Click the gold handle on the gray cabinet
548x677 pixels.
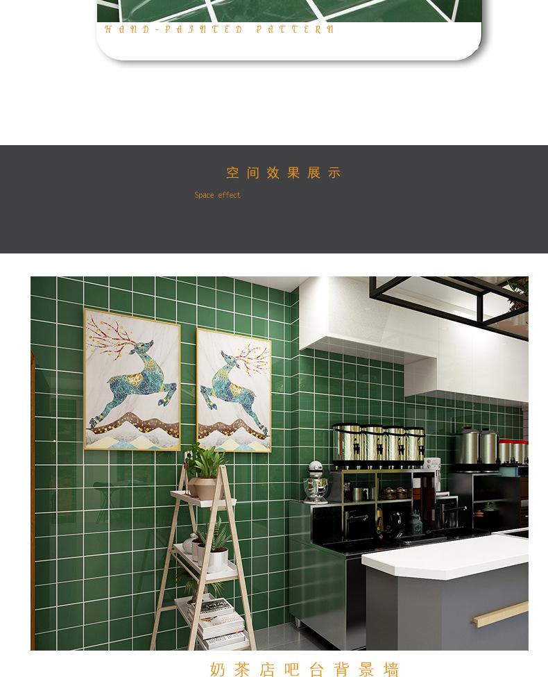(x=499, y=614)
